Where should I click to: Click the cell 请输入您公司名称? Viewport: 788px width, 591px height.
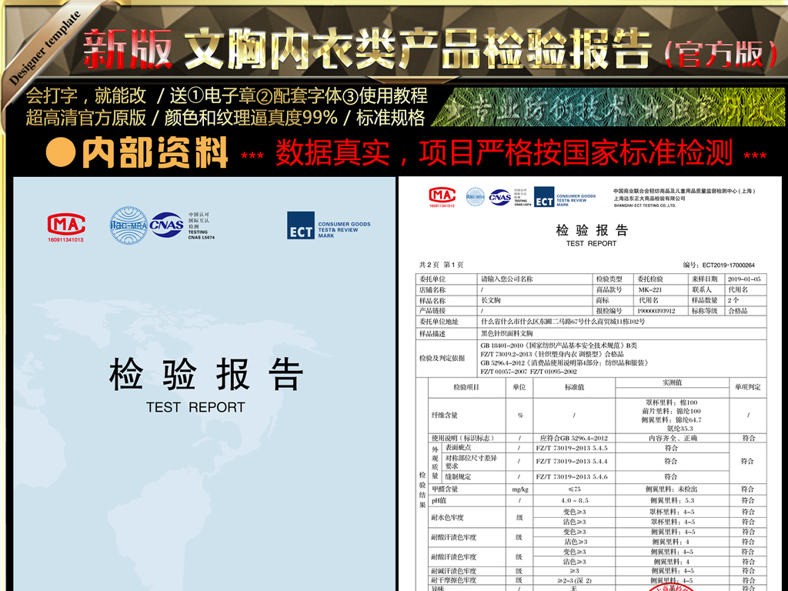tap(506, 279)
